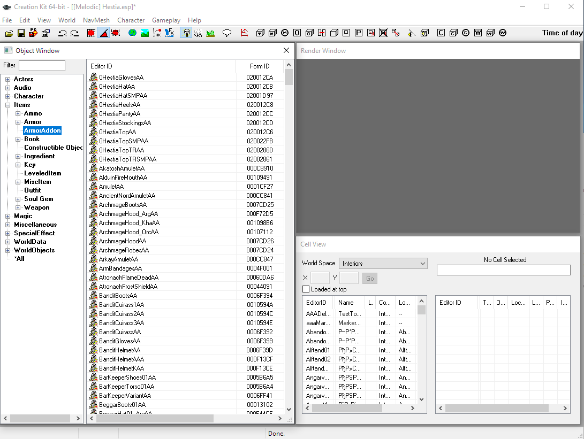The width and height of the screenshot is (584, 439).
Task: Toggle the light bulb toolbar icon
Action: click(186, 33)
